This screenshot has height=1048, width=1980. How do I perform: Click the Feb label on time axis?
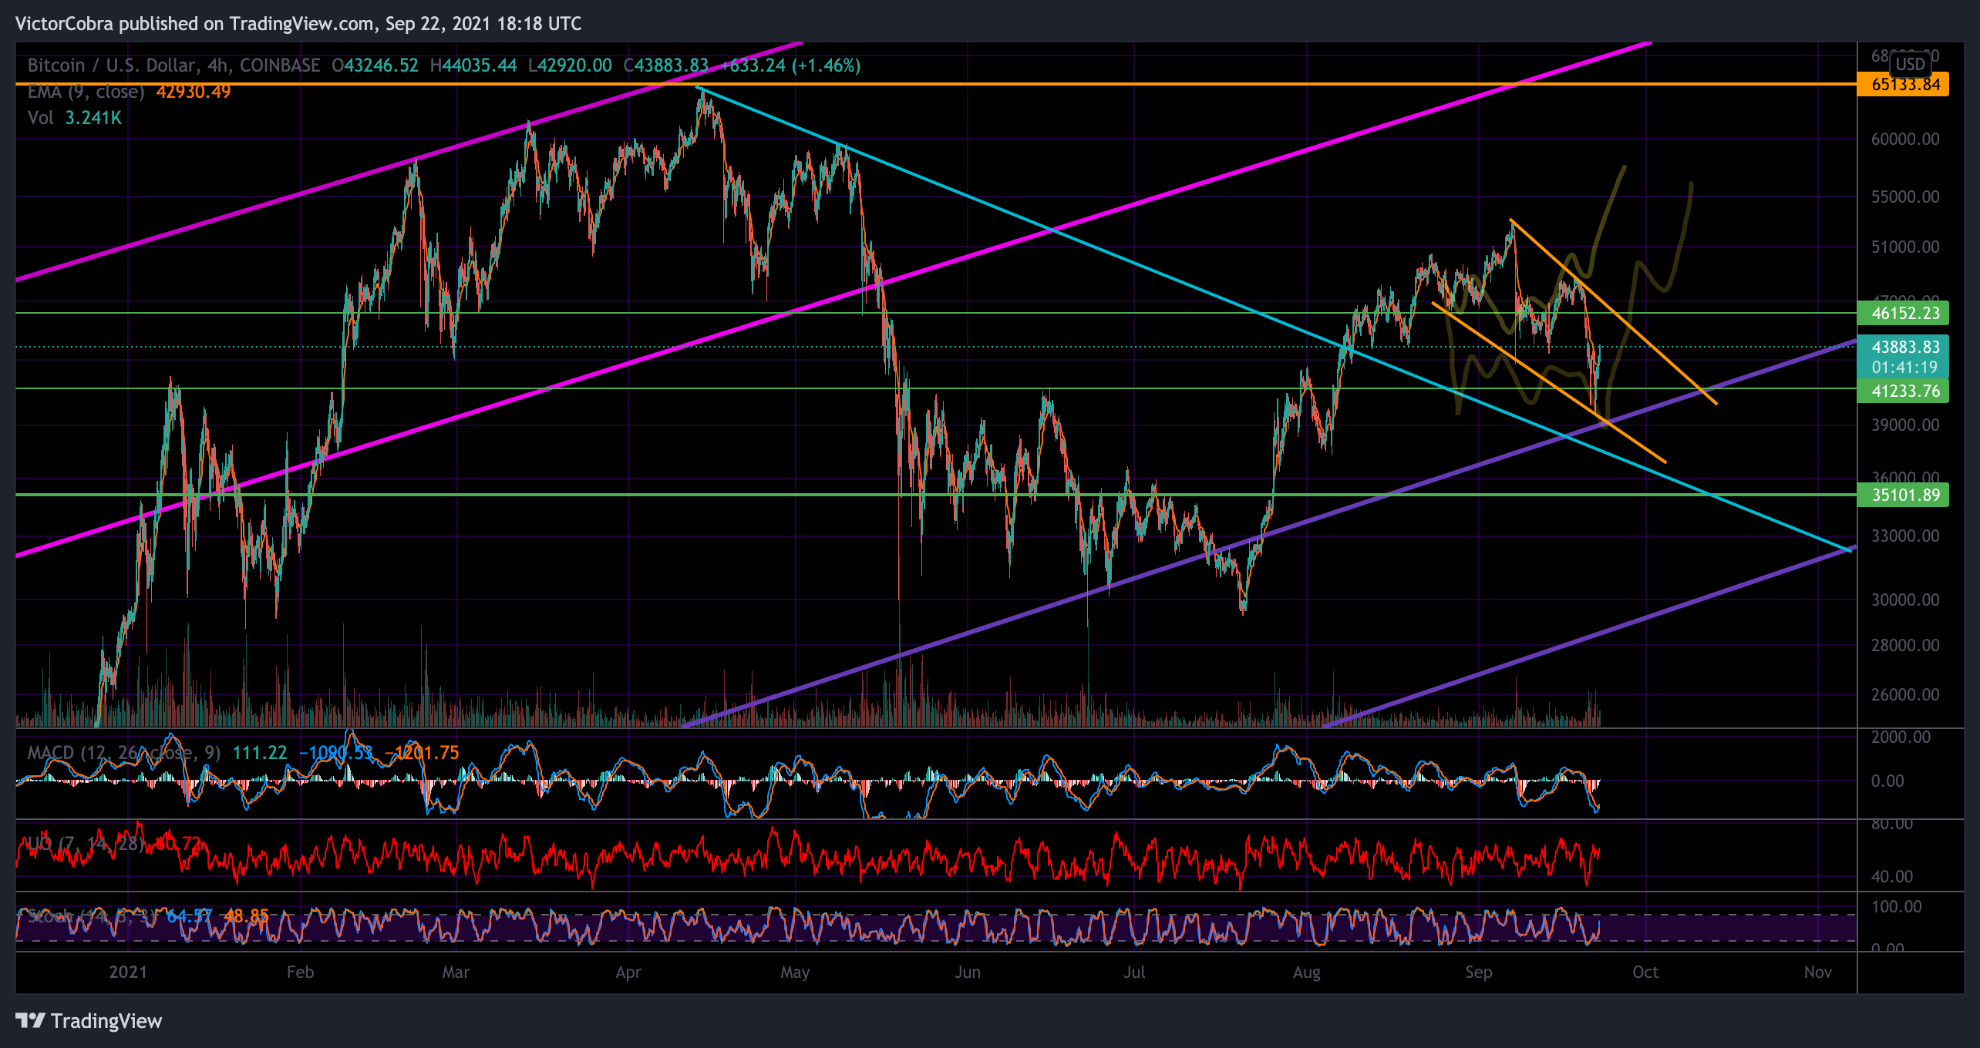(300, 972)
